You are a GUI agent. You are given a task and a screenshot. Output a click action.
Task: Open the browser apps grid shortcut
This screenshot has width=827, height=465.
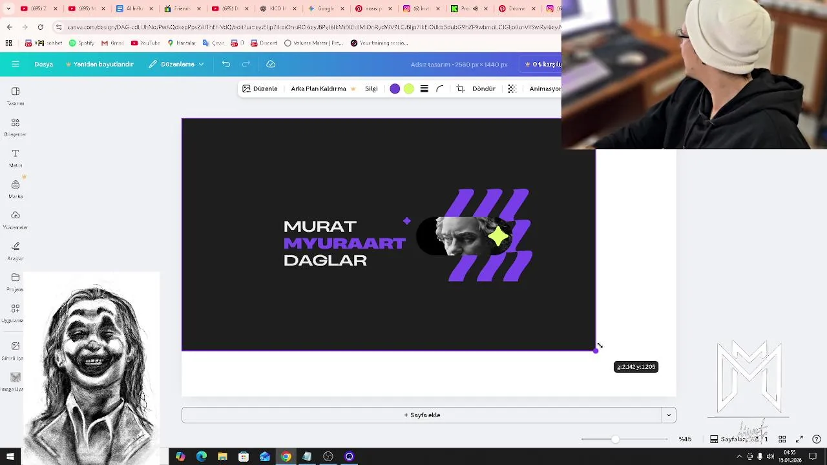coord(8,43)
